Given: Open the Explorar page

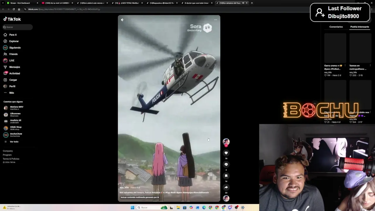Looking at the screenshot, I should pos(14,41).
